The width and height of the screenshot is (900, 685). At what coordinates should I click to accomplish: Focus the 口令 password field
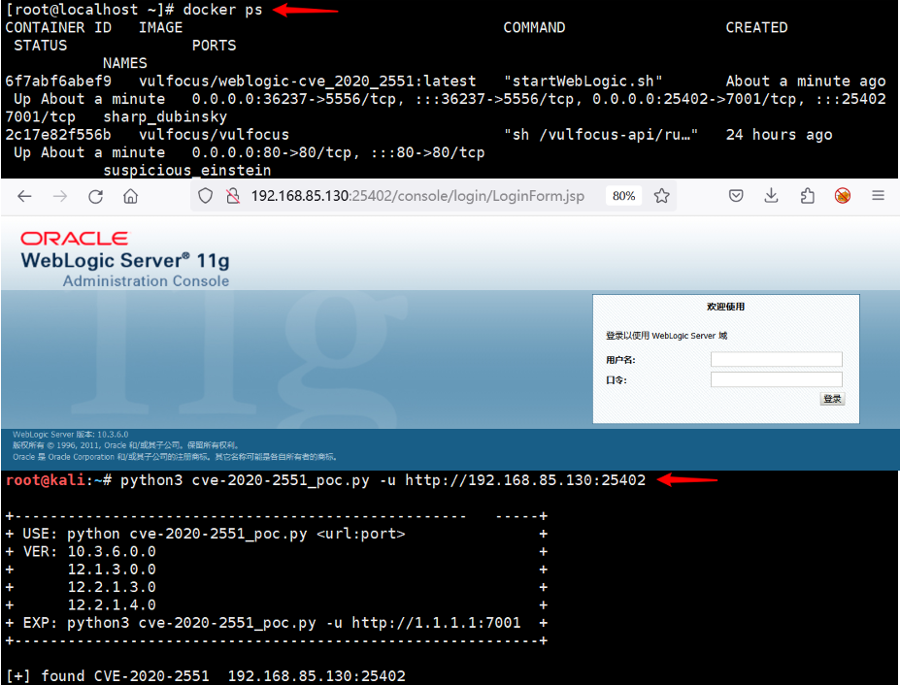(777, 379)
